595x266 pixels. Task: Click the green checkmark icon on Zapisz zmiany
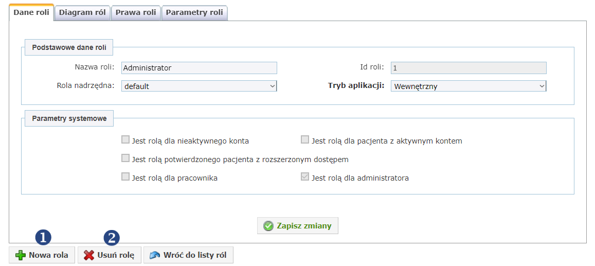coord(268,226)
